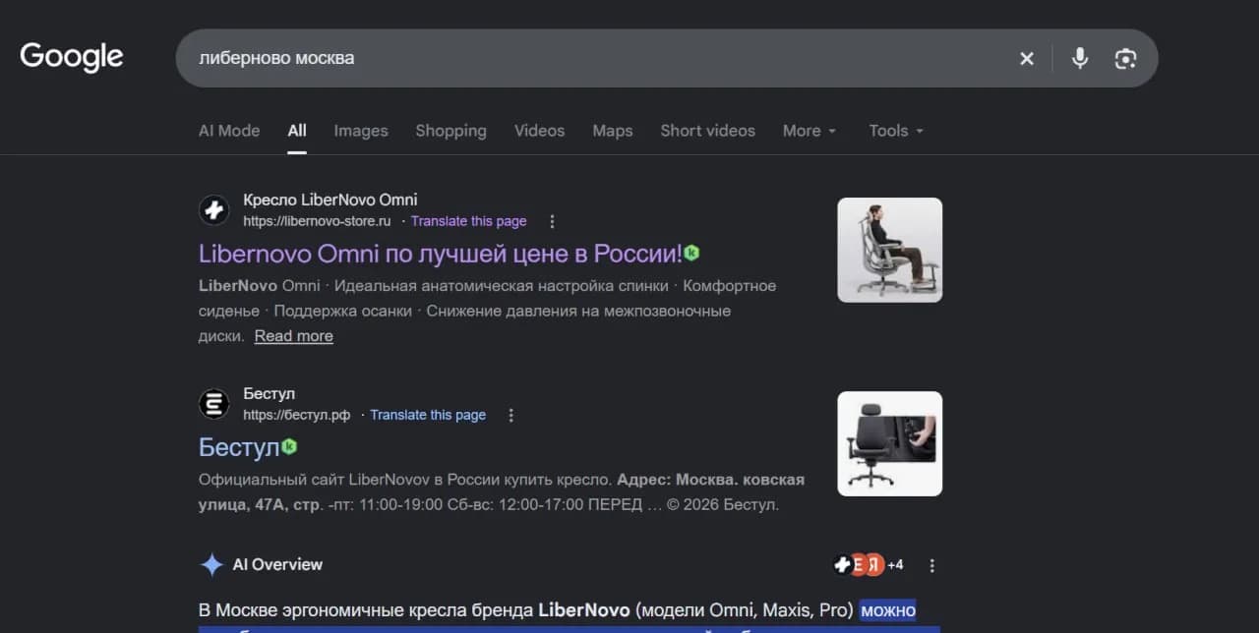
Task: Click the Бестул site name text
Action: (x=270, y=394)
